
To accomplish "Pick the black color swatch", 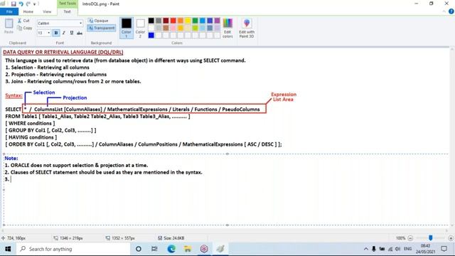I will (151, 21).
